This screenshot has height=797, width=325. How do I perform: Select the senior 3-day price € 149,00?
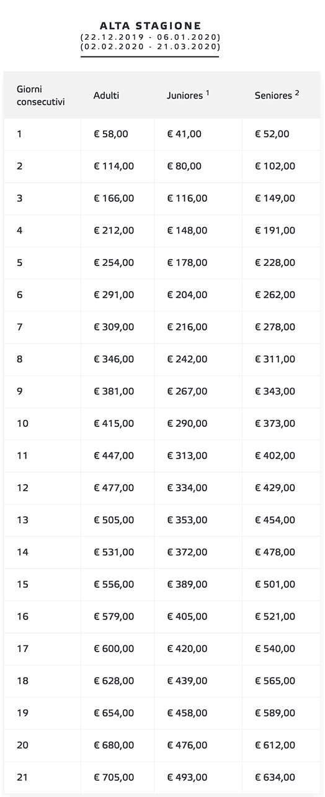tap(275, 198)
